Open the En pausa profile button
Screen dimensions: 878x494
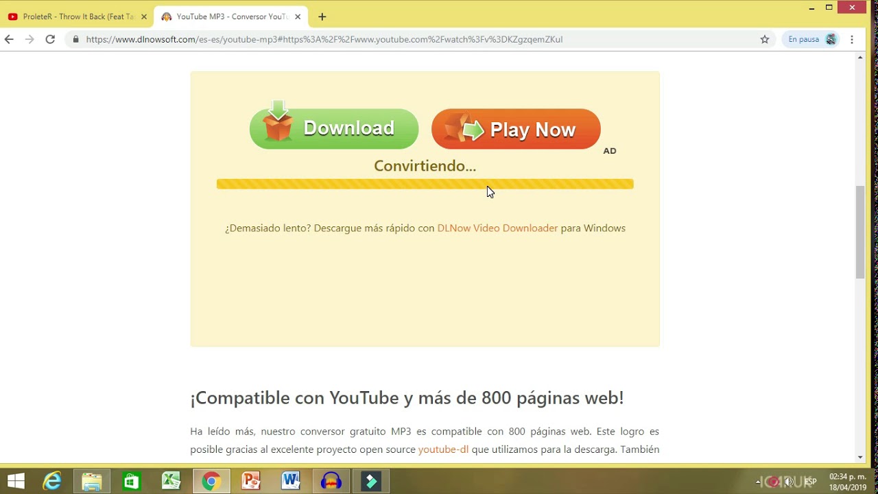[811, 39]
